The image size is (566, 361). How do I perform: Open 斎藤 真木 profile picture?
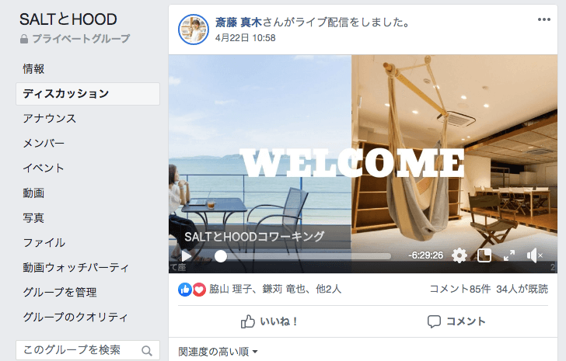click(194, 30)
